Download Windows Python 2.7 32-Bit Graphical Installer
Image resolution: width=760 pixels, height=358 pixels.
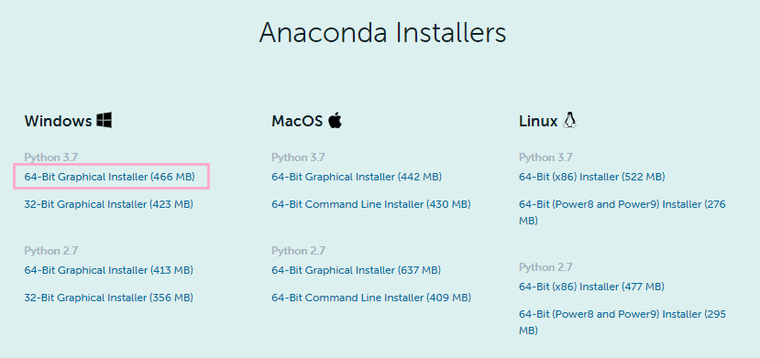(x=108, y=298)
